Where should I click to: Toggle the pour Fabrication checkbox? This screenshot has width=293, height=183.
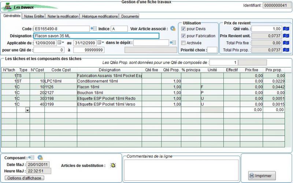click(x=183, y=36)
